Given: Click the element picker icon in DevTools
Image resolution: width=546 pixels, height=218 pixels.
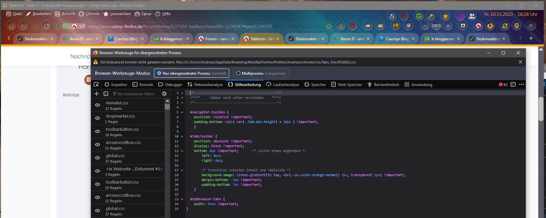Looking at the screenshot, I should click(96, 84).
